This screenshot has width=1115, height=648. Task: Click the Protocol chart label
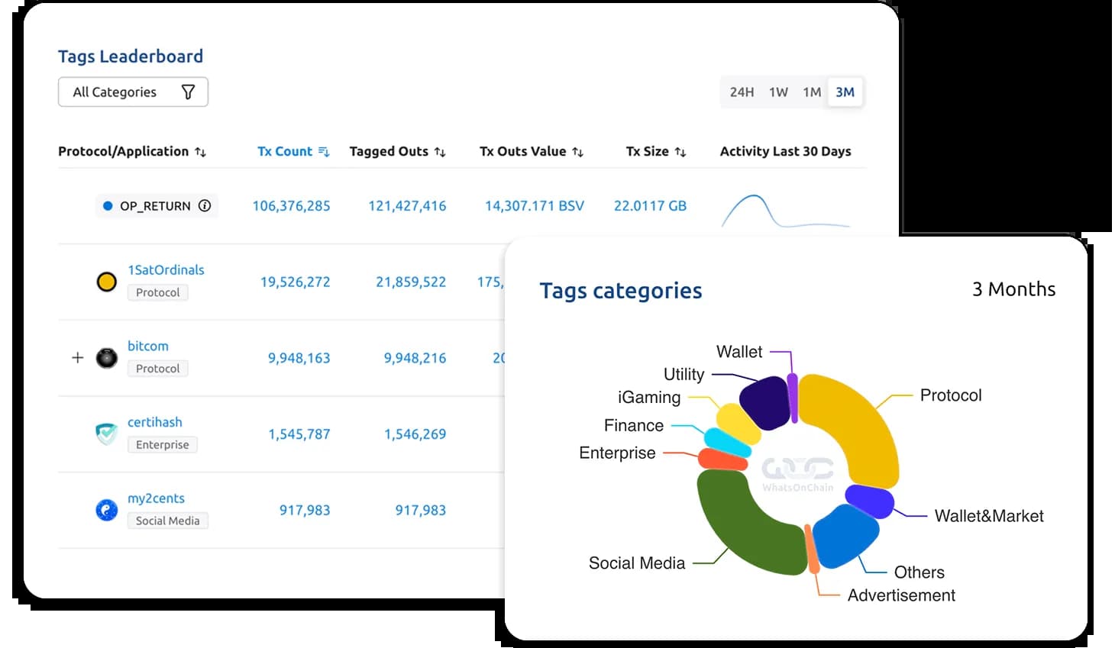[951, 395]
